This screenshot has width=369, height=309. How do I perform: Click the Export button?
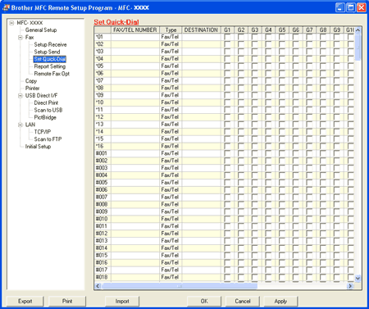click(25, 301)
